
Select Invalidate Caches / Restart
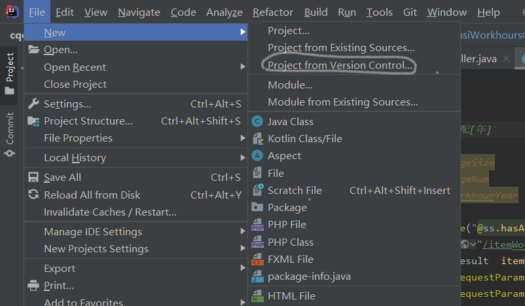pyautogui.click(x=110, y=212)
